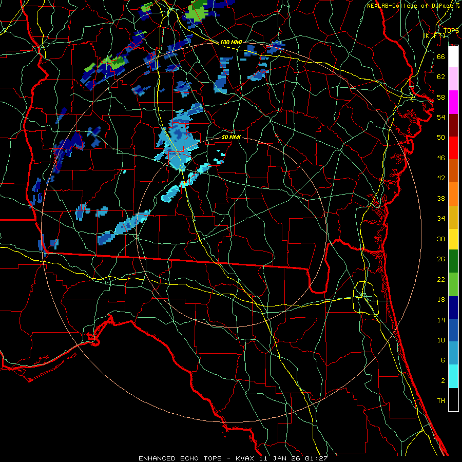Image resolution: width=462 pixels, height=462 pixels.
Task: Click the "62" legend value
Action: coord(441,77)
